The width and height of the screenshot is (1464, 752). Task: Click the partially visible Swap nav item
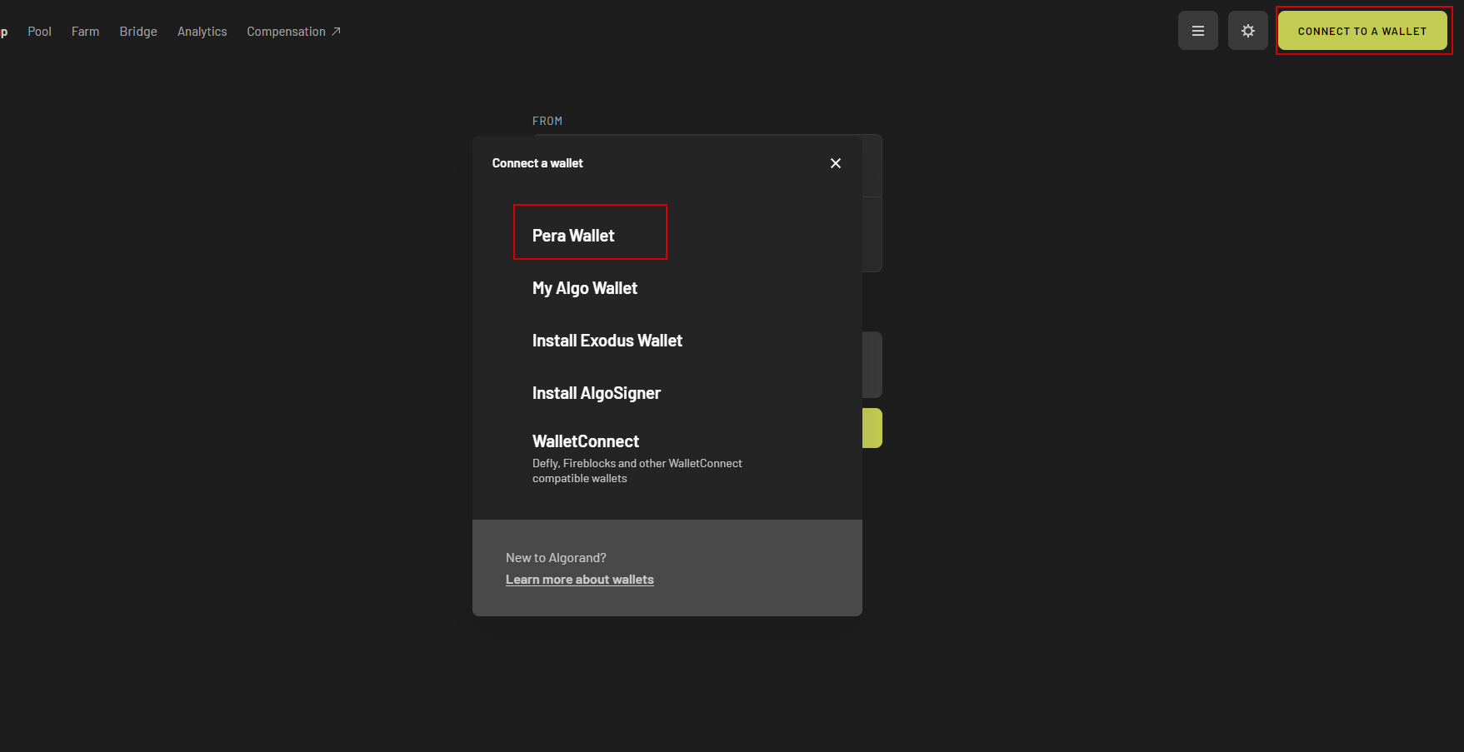point(3,32)
